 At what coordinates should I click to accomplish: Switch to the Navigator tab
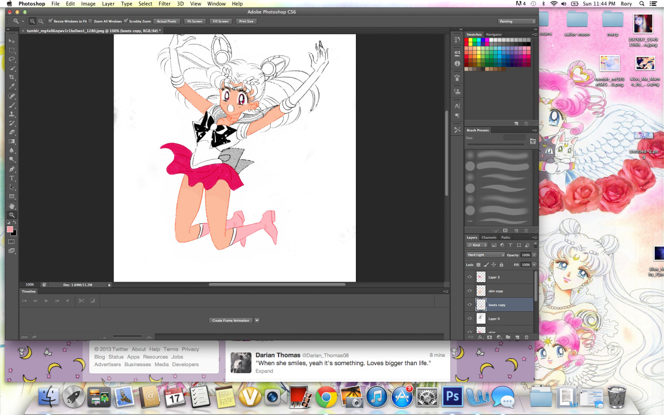494,34
